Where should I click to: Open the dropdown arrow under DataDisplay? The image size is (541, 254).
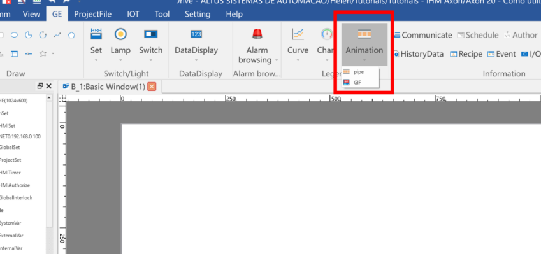196,60
